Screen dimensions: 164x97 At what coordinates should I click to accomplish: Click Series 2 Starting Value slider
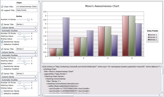24,61
